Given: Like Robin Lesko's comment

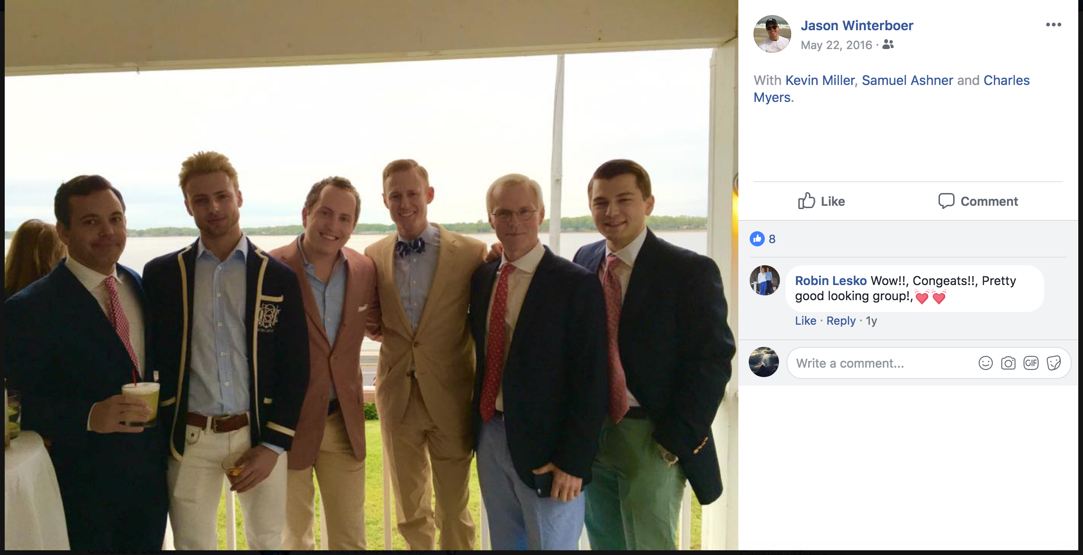Looking at the screenshot, I should click(805, 321).
